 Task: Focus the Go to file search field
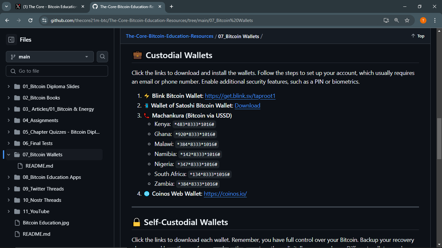click(x=57, y=71)
